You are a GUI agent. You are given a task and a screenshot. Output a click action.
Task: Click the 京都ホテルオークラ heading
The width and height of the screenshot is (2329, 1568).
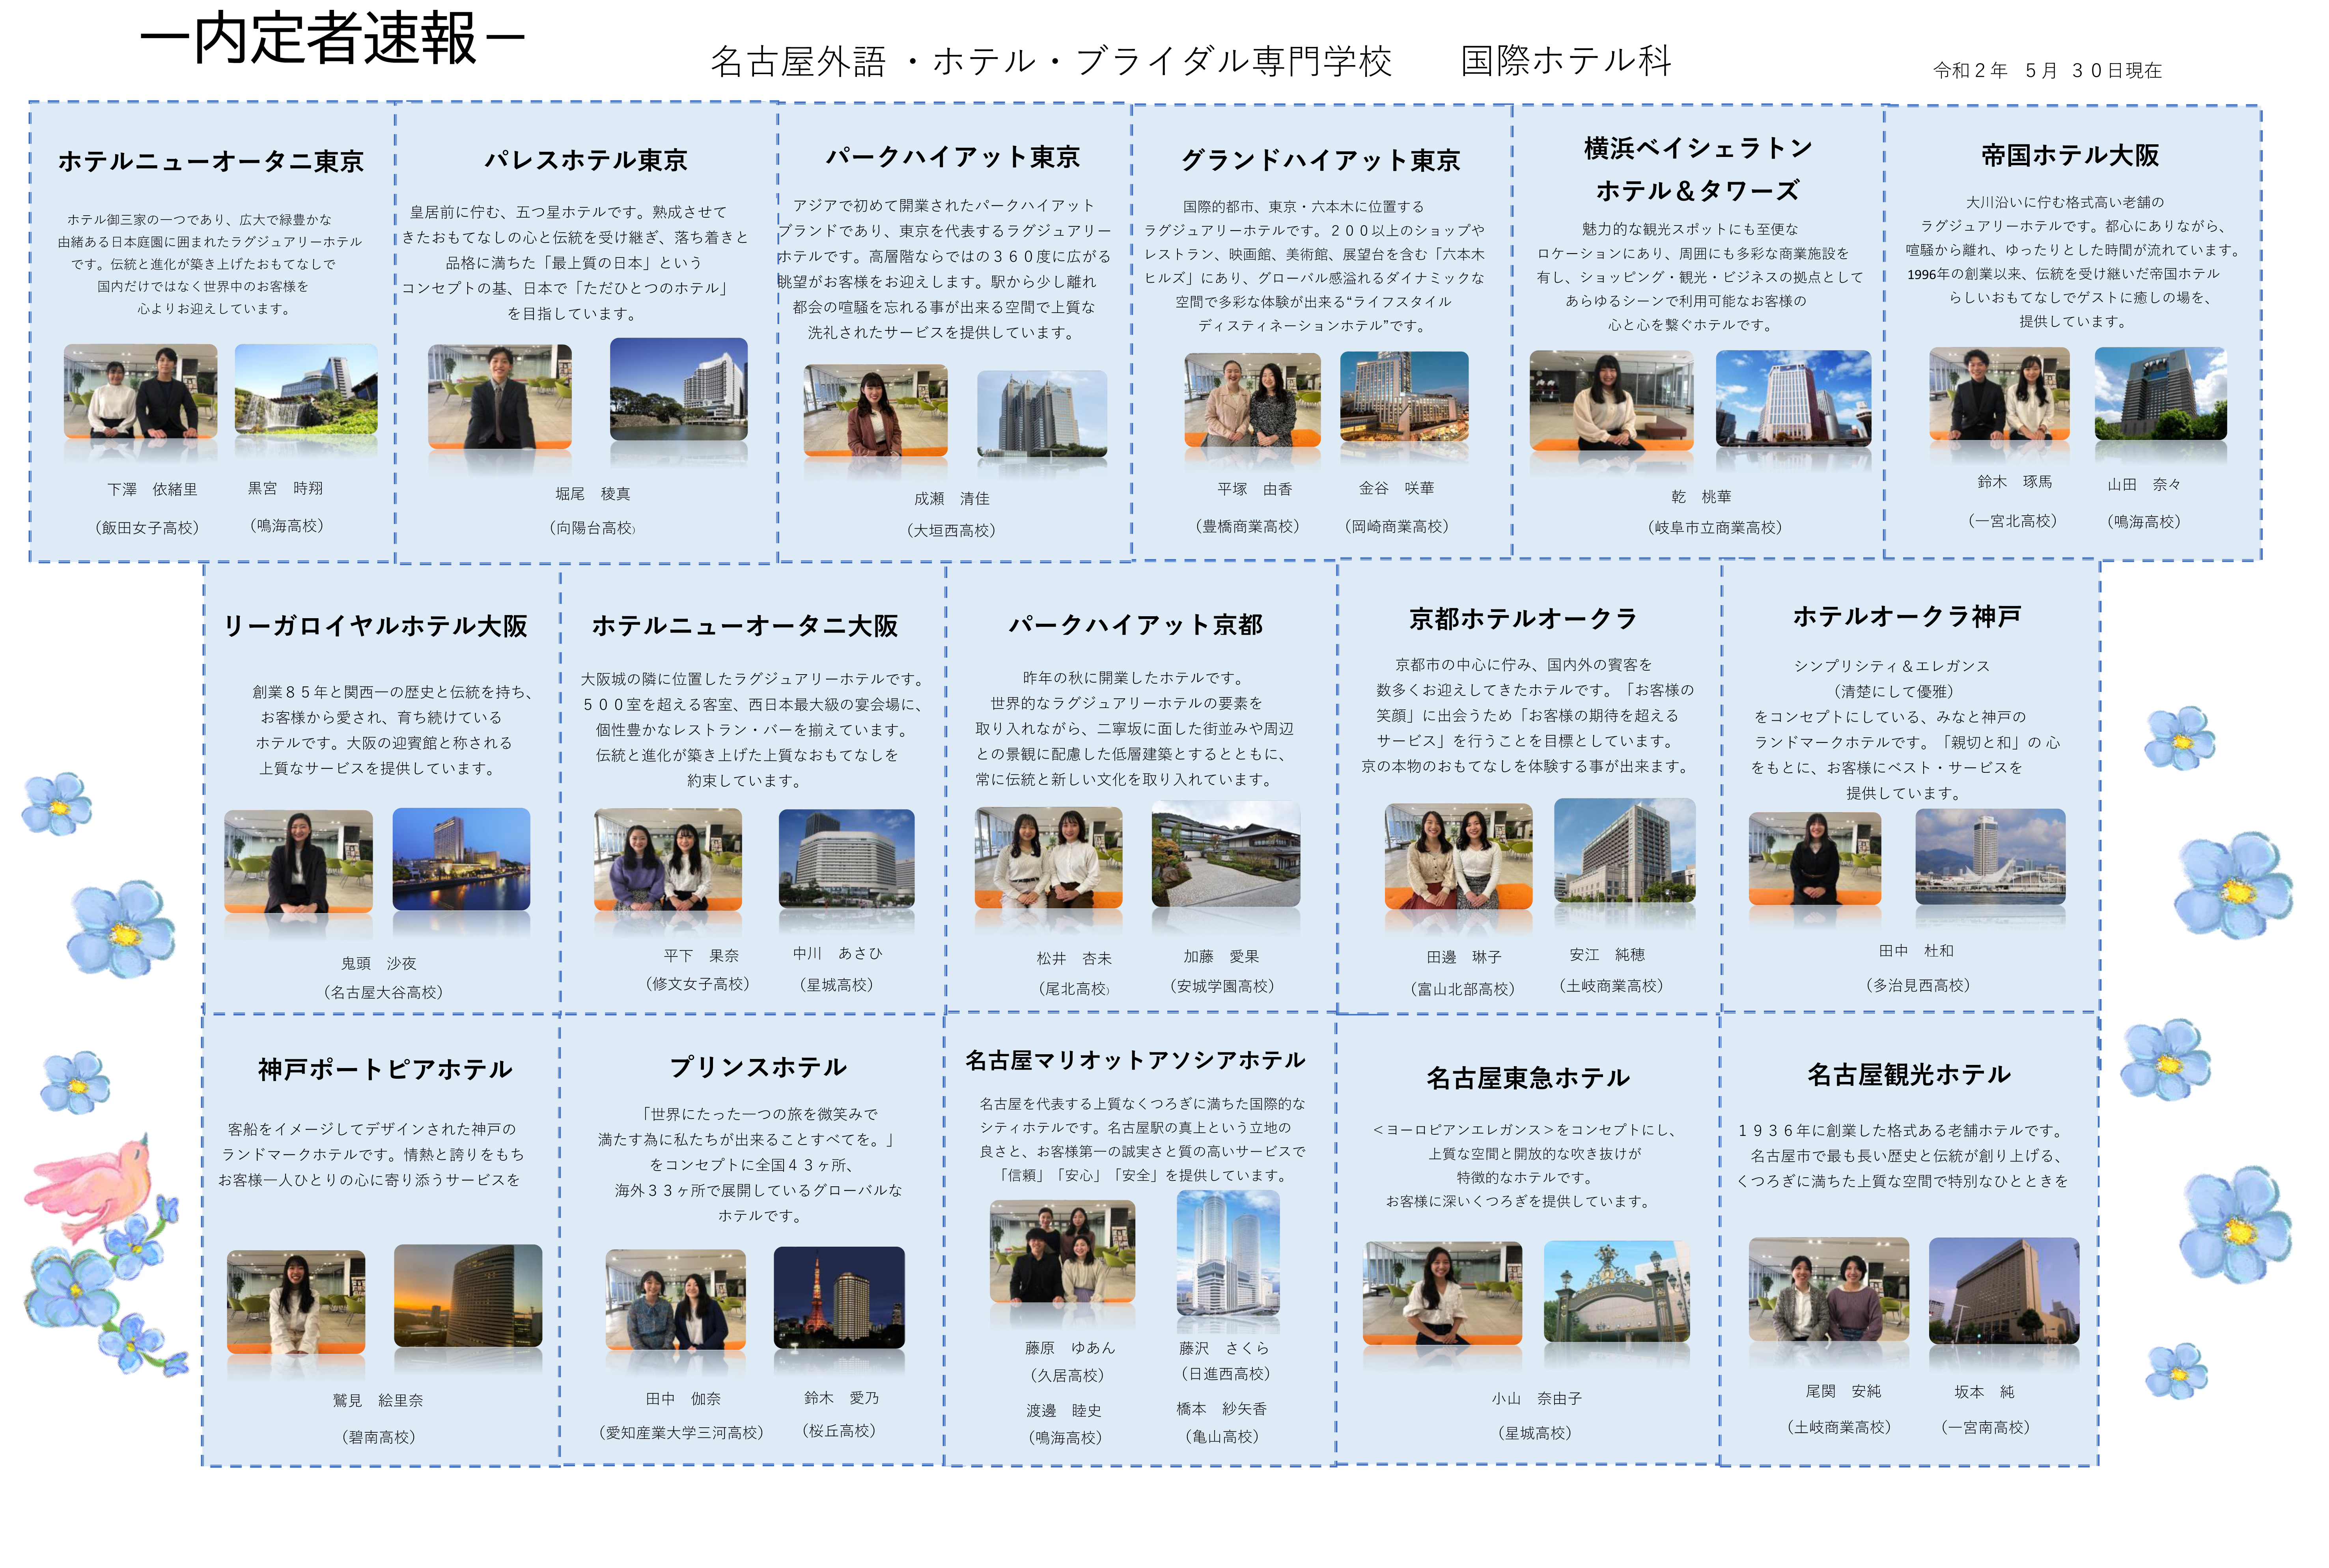1523,619
